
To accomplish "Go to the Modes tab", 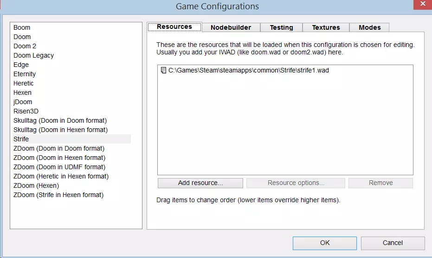I will click(x=369, y=27).
